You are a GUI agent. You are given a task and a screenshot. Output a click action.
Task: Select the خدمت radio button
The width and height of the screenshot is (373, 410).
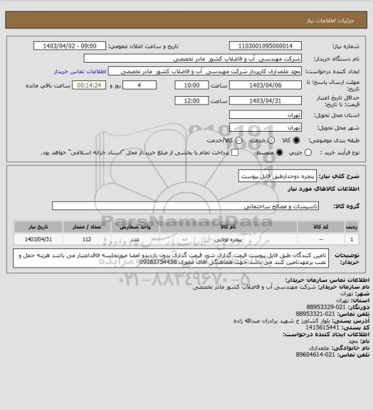tap(271, 140)
